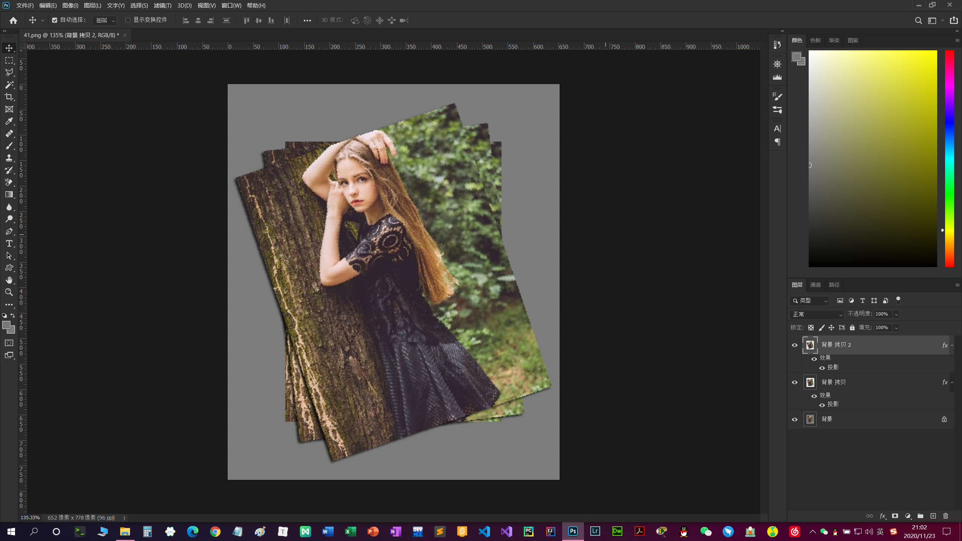Select the Path Selection tool
The image size is (962, 541).
(x=9, y=256)
